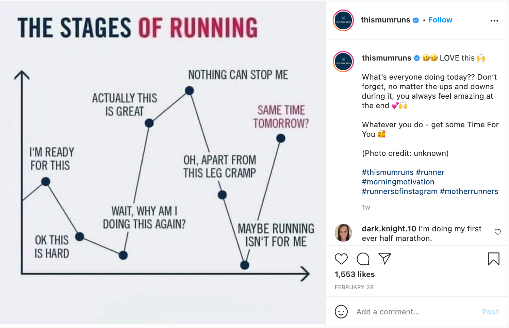Open the #runnersofinstagram hashtag
This screenshot has height=328, width=509.
click(x=399, y=192)
